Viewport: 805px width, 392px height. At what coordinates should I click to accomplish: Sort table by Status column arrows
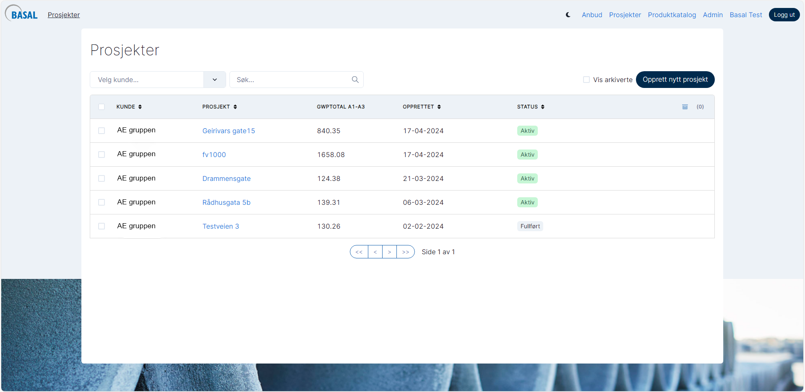coord(543,107)
